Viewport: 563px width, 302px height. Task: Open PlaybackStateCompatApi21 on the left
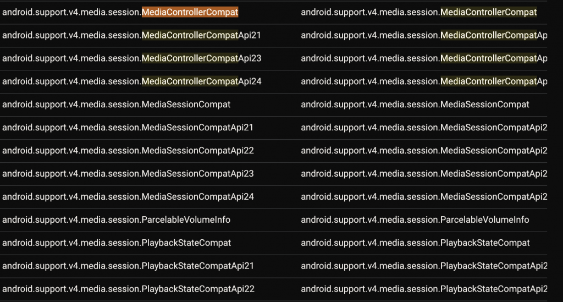click(x=128, y=266)
